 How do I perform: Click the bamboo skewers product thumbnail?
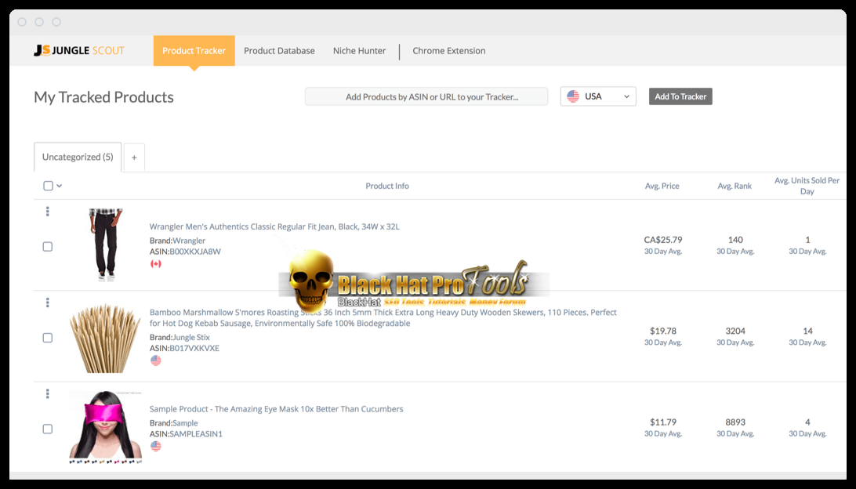tap(105, 339)
